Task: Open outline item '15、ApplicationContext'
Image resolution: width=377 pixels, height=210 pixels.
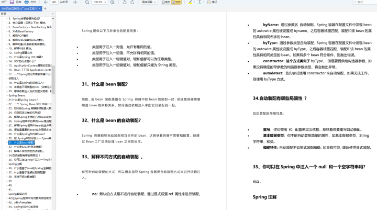Action: coord(30,65)
